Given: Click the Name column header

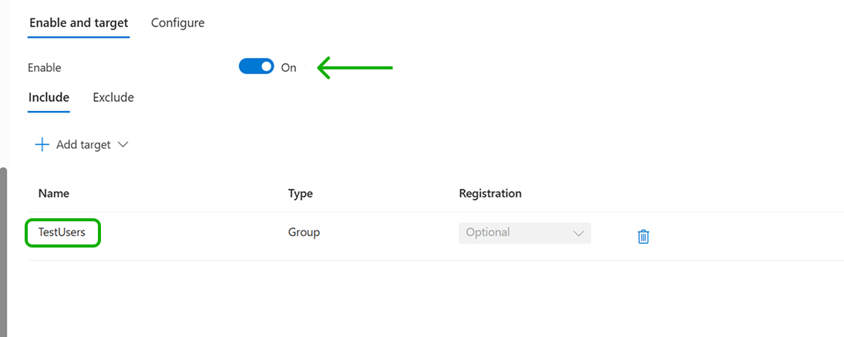Looking at the screenshot, I should click(x=54, y=194).
